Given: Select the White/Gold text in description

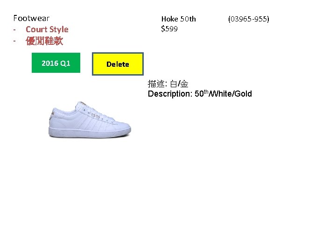Looking at the screenshot, I should (x=231, y=94).
